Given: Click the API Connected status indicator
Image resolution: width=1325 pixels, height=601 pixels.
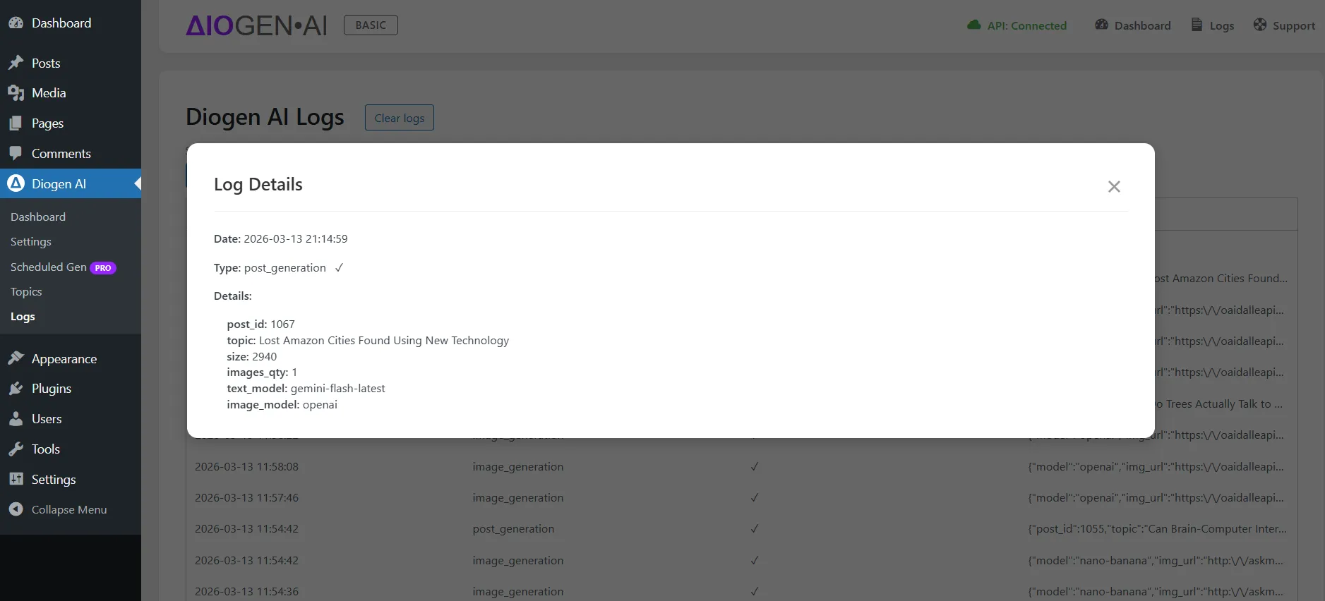Looking at the screenshot, I should [x=1017, y=25].
